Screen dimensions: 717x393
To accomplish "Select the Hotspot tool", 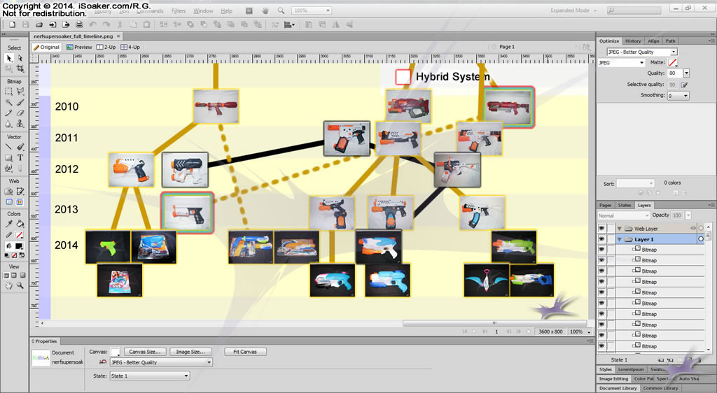I will (x=8, y=191).
